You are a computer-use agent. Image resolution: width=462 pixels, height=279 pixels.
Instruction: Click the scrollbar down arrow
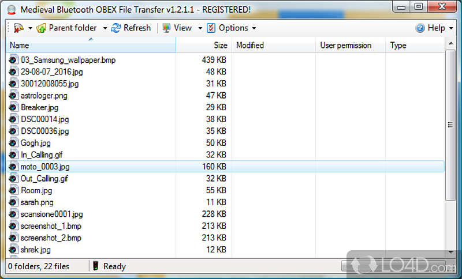pyautogui.click(x=450, y=252)
